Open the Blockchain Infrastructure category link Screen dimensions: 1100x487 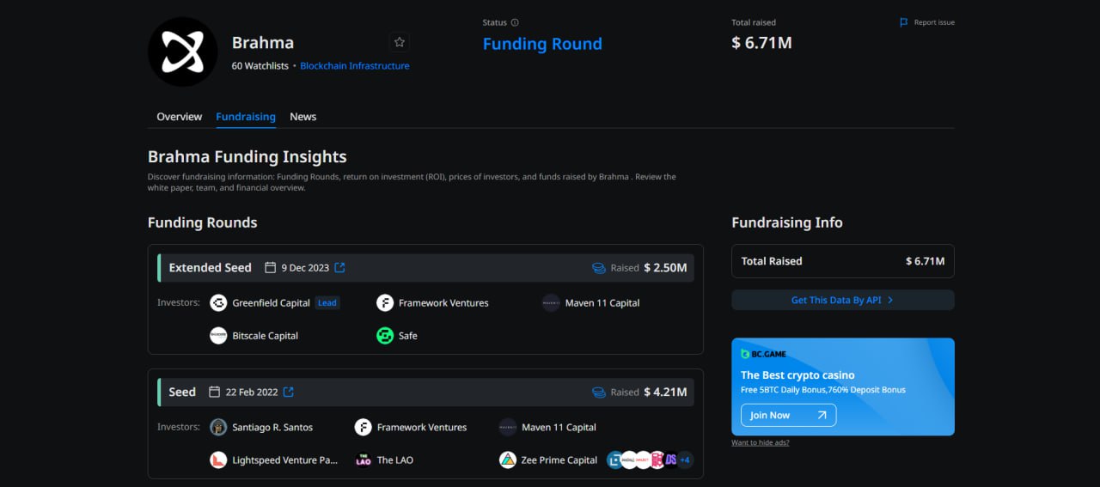coord(354,66)
